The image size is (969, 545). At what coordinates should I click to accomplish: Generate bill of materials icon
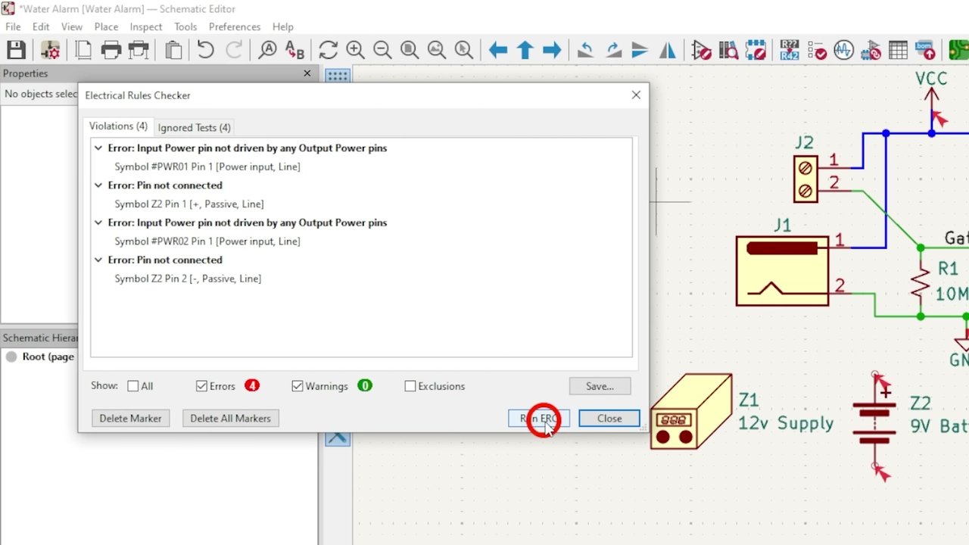925,50
